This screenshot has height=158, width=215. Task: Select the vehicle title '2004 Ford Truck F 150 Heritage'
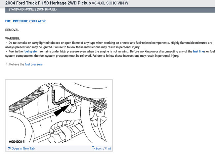(36, 3)
